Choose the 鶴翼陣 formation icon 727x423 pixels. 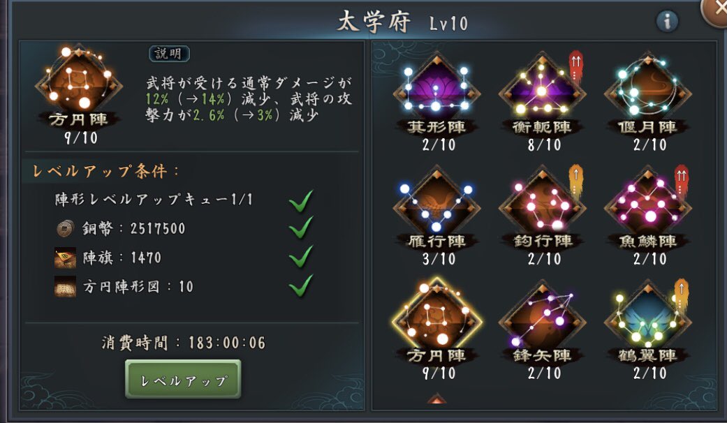647,321
